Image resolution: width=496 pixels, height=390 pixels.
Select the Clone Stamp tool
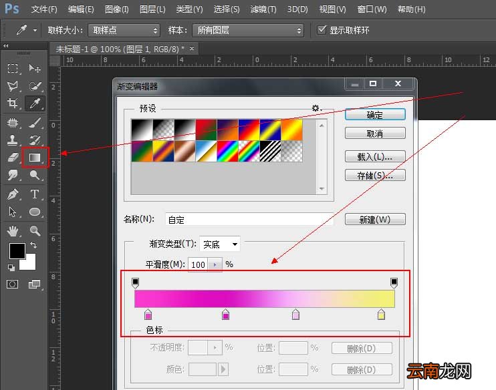13,140
